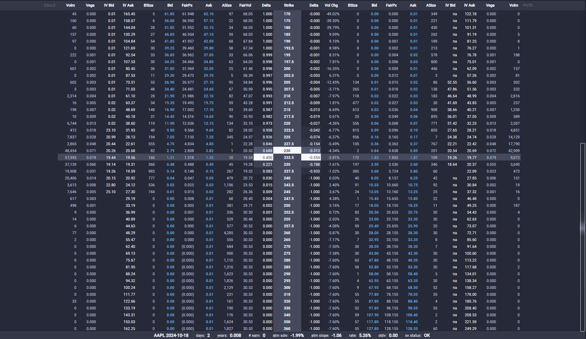Select the 170 strike cell

point(287,14)
